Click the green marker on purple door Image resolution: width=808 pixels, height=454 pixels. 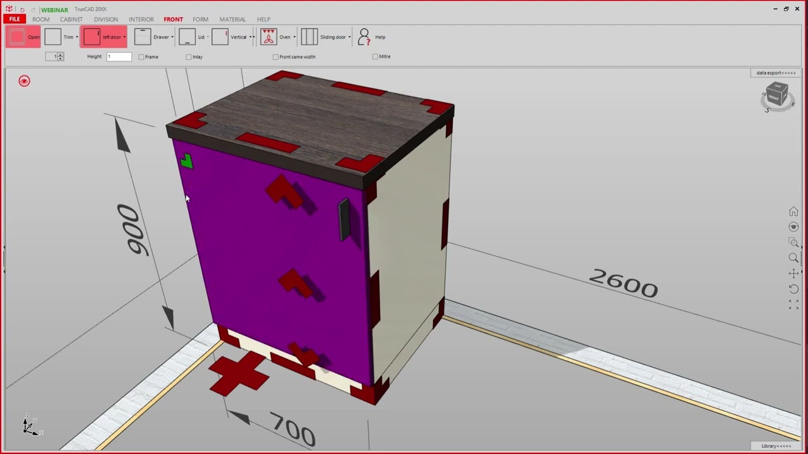186,161
